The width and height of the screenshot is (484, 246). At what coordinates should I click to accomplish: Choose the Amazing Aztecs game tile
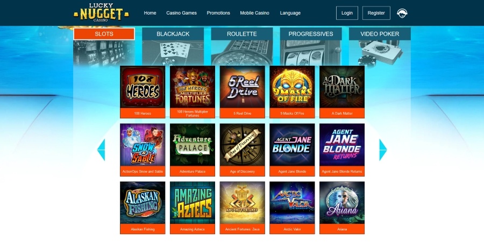[x=193, y=208]
